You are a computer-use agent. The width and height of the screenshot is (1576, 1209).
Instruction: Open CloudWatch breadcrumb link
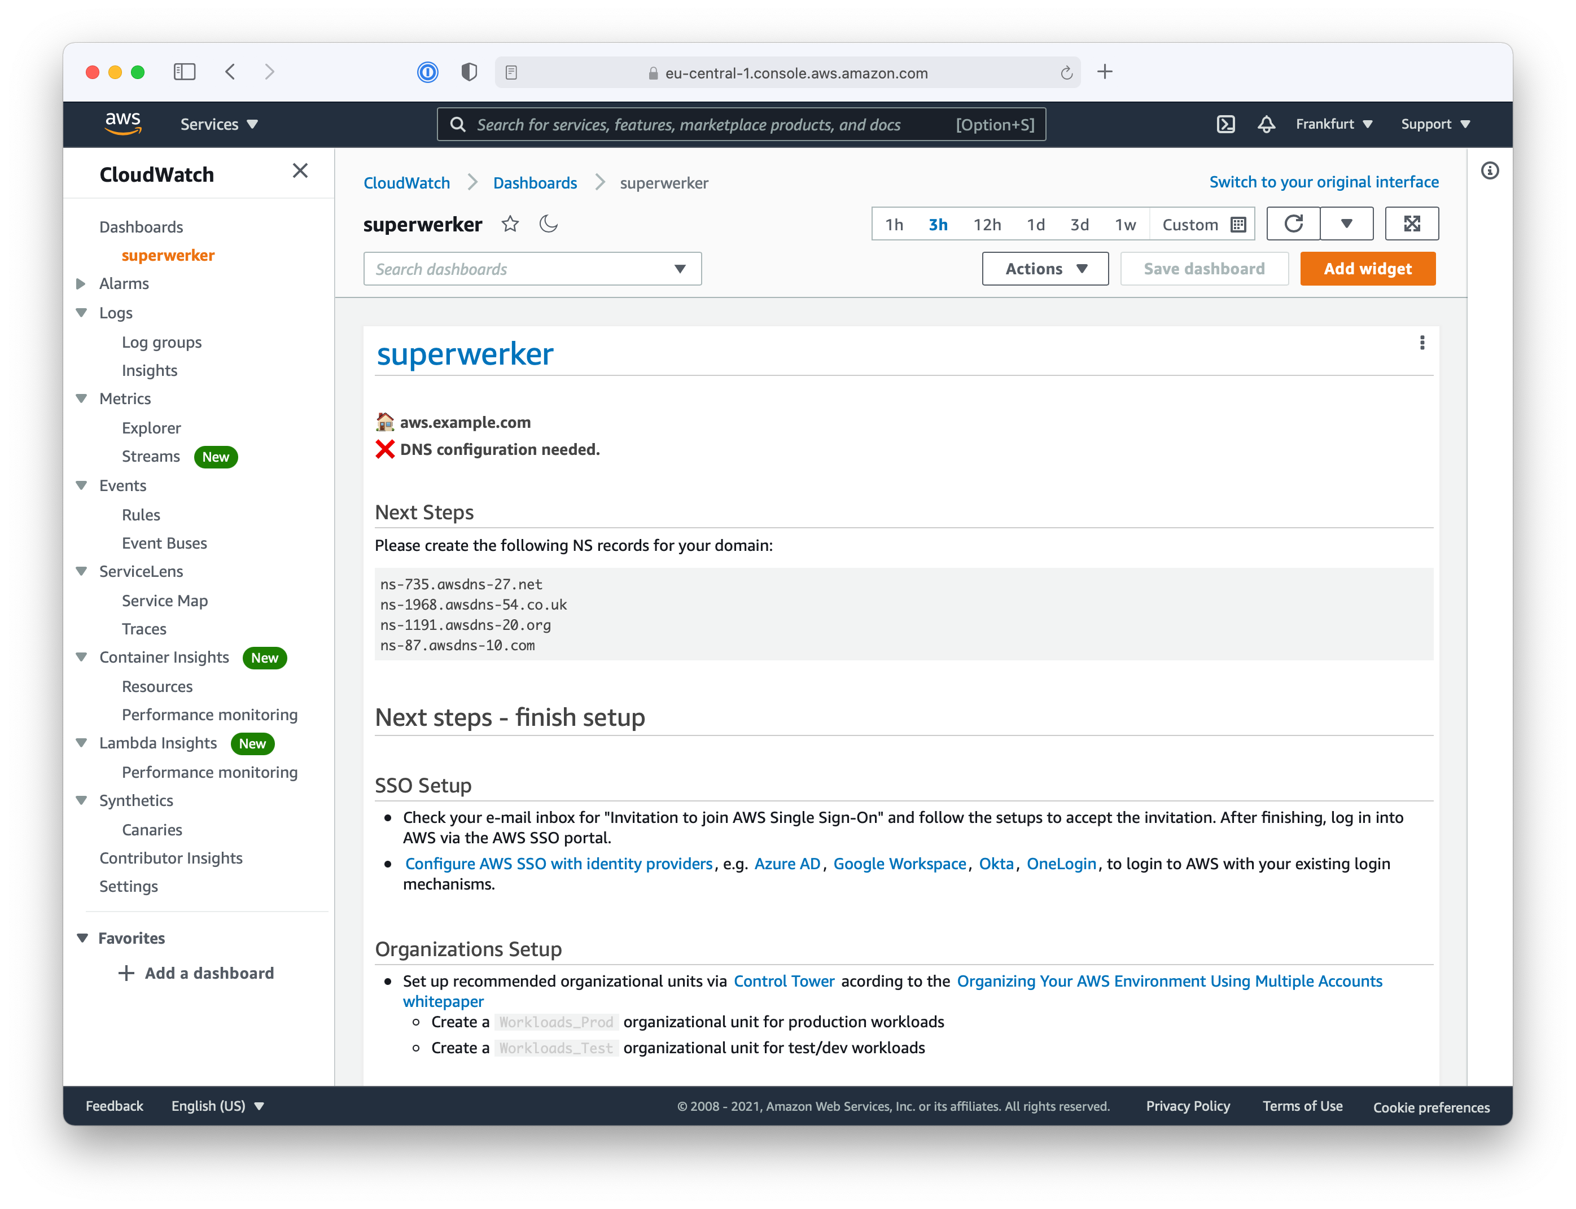(x=406, y=183)
